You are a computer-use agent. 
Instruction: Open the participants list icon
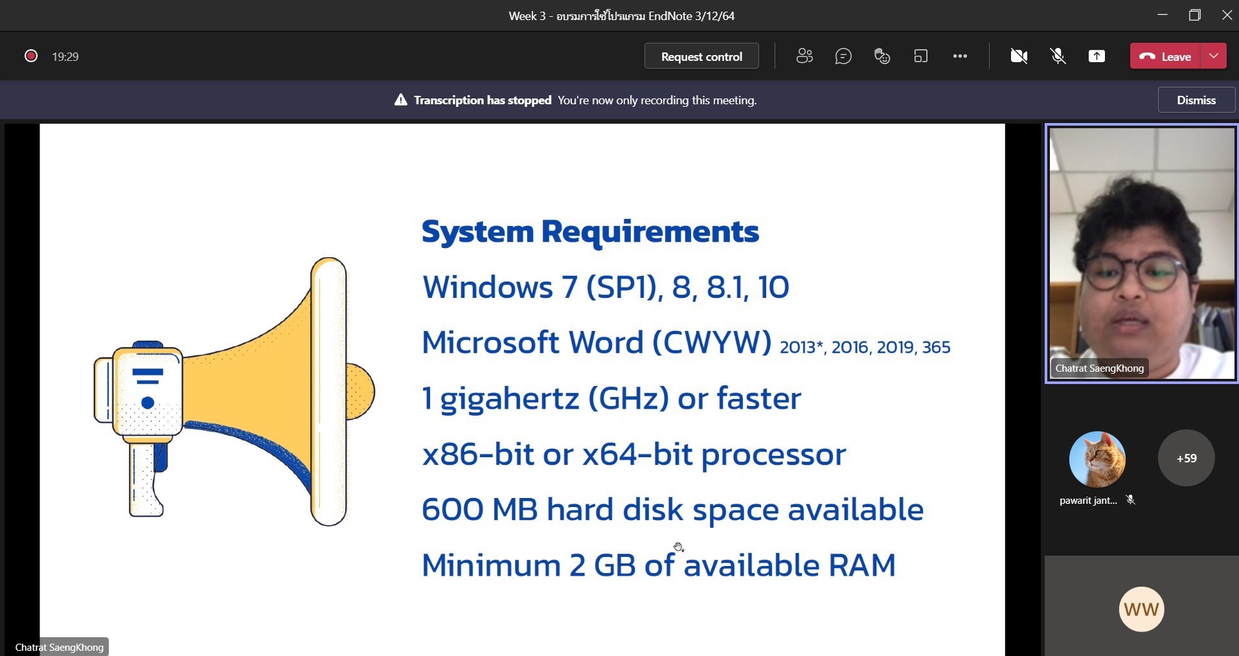(804, 56)
